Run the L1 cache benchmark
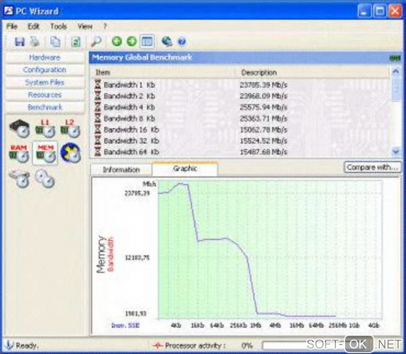 pyautogui.click(x=45, y=128)
